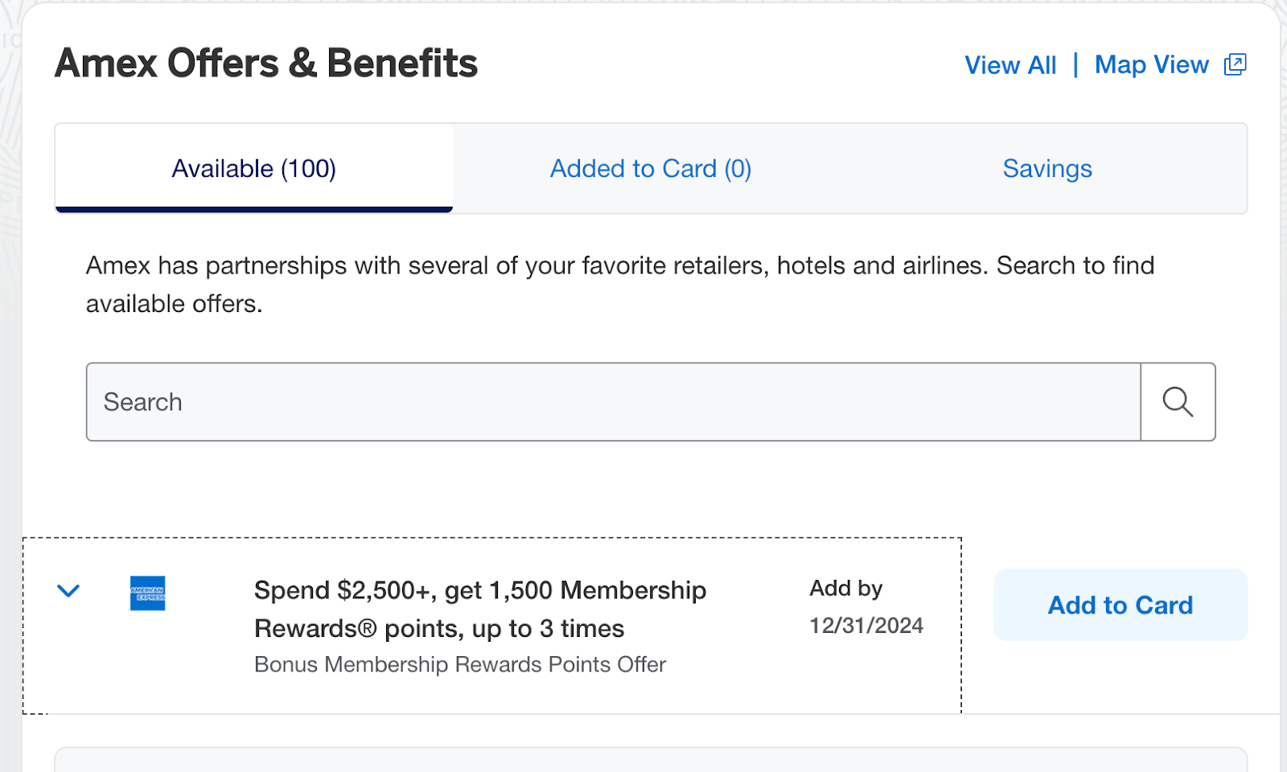This screenshot has width=1287, height=772.
Task: Click the 12/31/2024 expiration date
Action: point(866,626)
